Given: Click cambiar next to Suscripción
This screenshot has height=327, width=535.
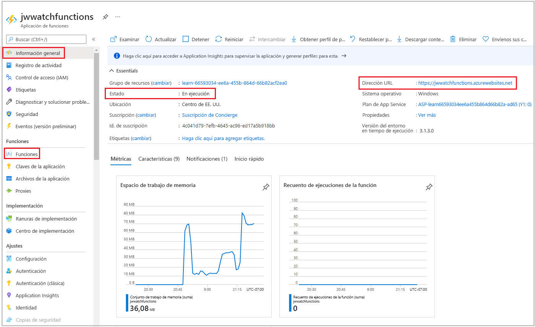Looking at the screenshot, I should pos(146,115).
